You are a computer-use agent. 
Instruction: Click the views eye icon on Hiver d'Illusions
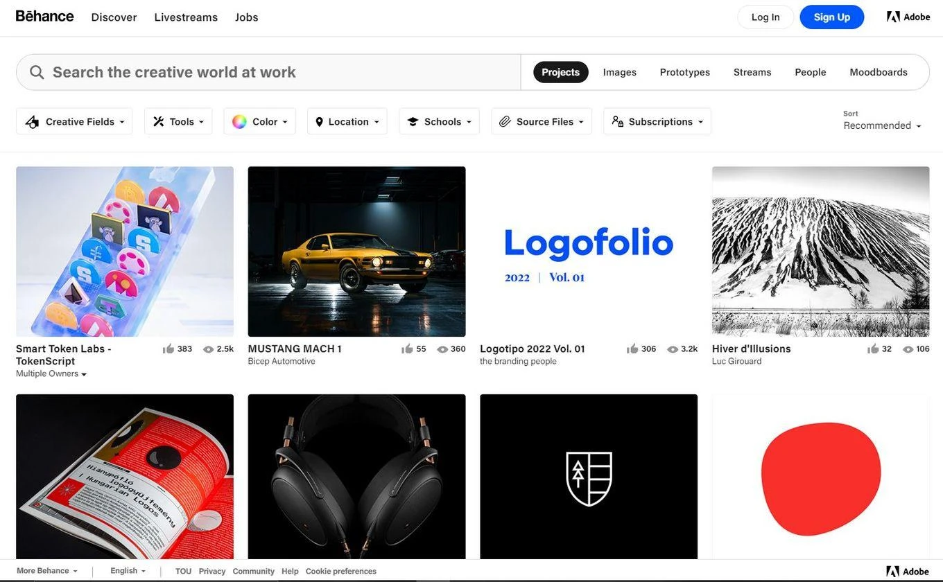(908, 349)
